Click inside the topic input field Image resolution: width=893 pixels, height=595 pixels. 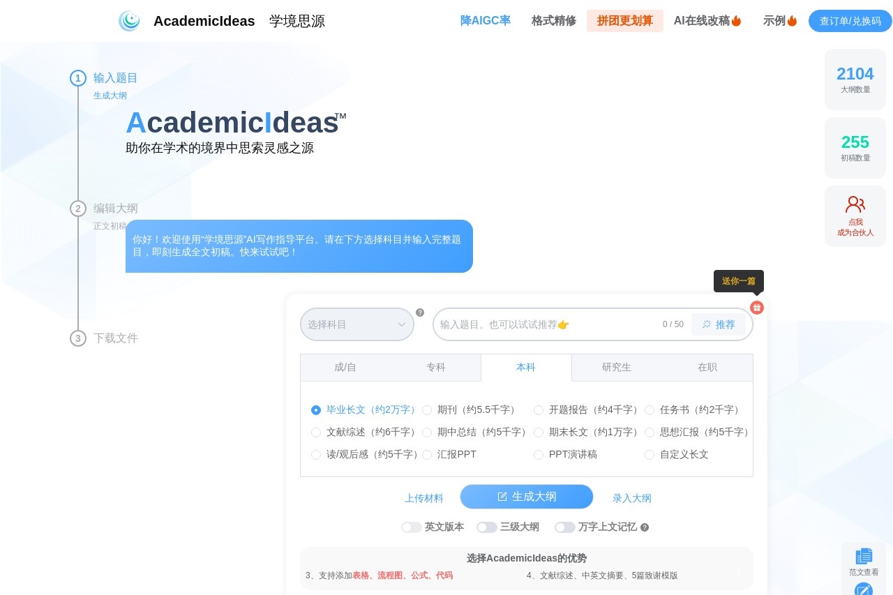pos(544,324)
